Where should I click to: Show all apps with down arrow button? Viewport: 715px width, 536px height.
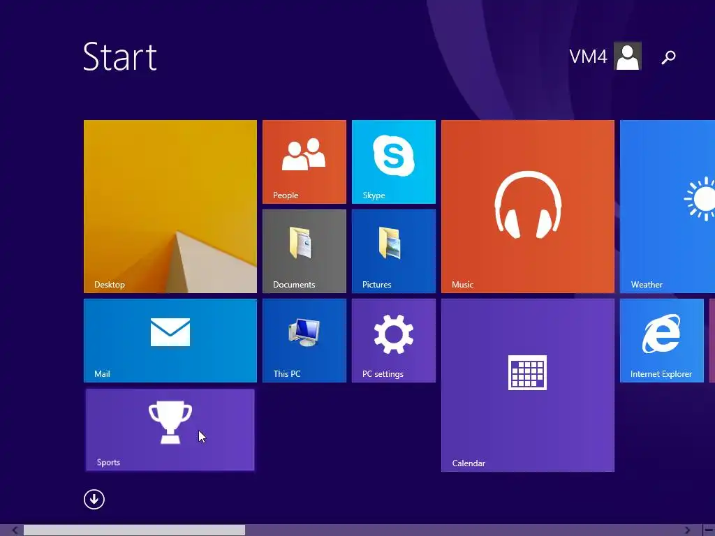tap(94, 499)
